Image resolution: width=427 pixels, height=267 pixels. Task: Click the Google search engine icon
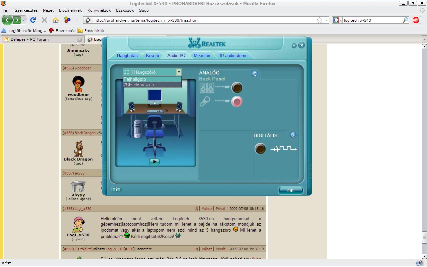point(336,20)
